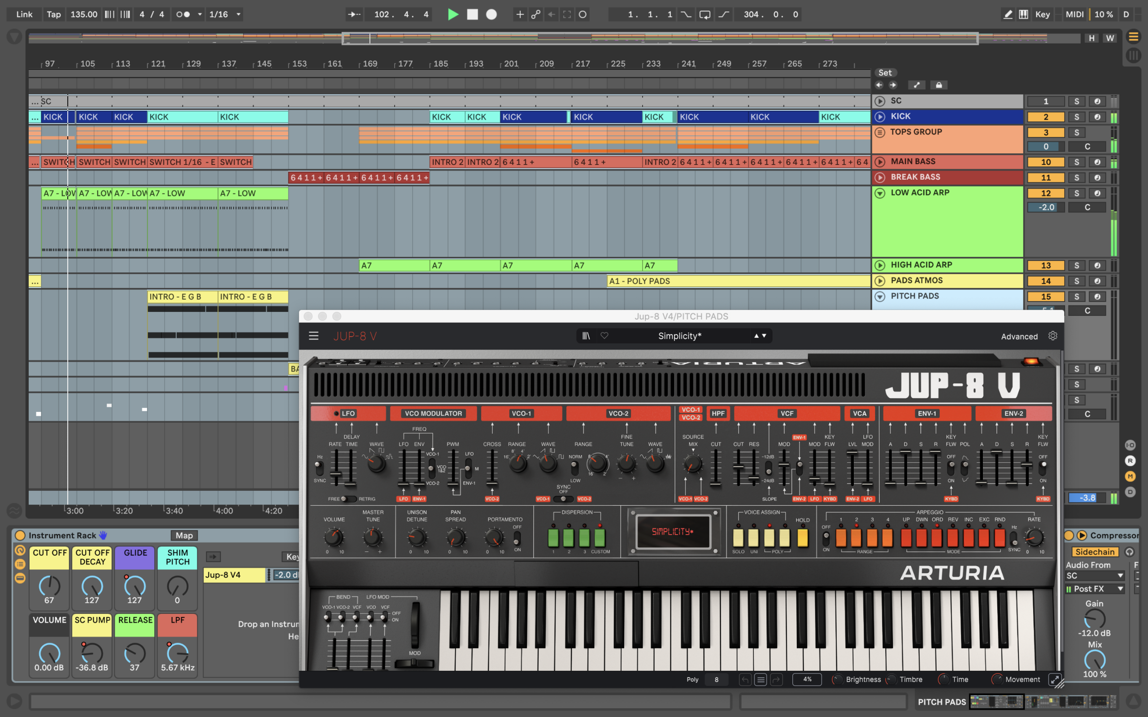Toggle the Draw Mode pencil
This screenshot has height=717, width=1148.
click(1008, 14)
